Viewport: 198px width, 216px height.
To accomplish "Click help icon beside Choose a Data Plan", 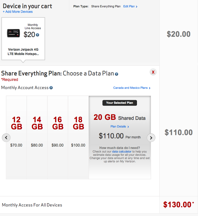I will tap(117, 74).
